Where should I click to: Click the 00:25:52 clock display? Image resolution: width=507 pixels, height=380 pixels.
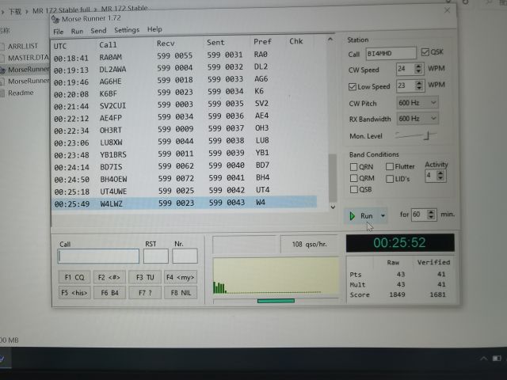pyautogui.click(x=400, y=243)
